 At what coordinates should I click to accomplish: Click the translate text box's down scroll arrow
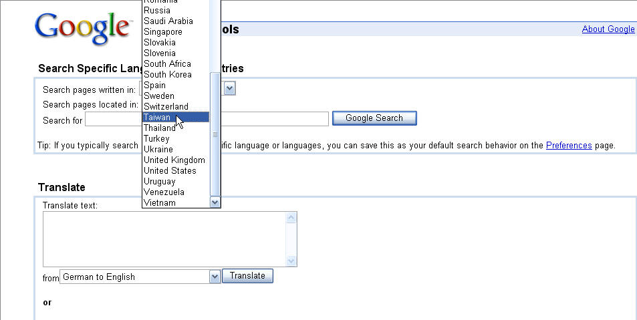(x=291, y=261)
